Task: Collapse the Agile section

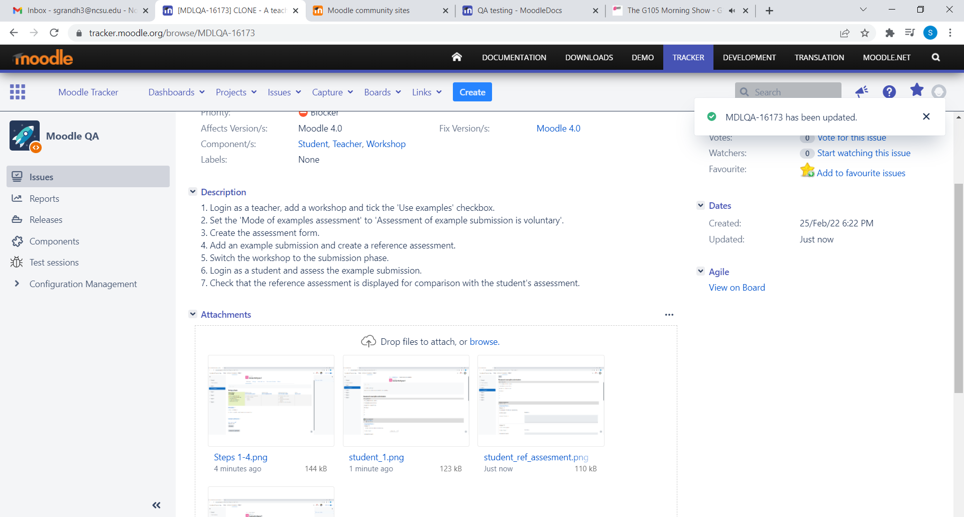Action: [x=701, y=272]
